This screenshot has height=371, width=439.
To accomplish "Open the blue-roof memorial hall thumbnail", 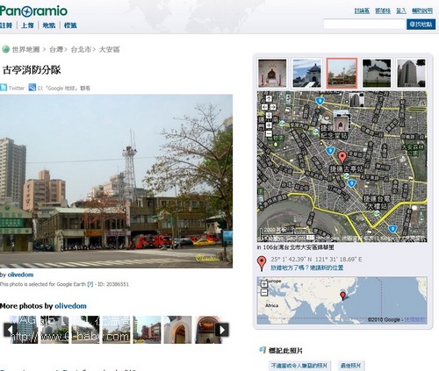I will point(306,73).
